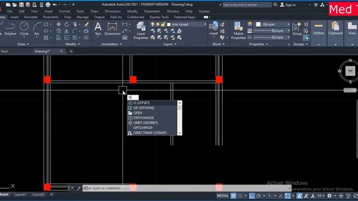Expand the Groups panel
358x201 pixels.
pyautogui.click(x=300, y=44)
